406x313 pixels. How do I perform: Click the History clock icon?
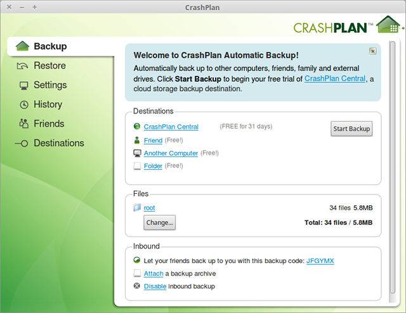coord(24,105)
